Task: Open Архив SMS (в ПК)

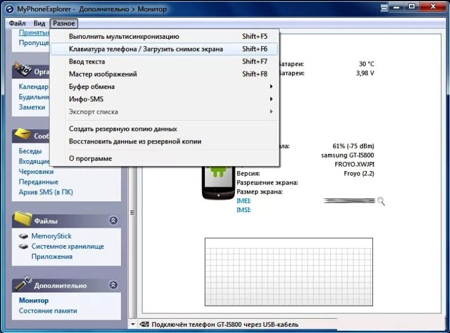Action: point(46,192)
